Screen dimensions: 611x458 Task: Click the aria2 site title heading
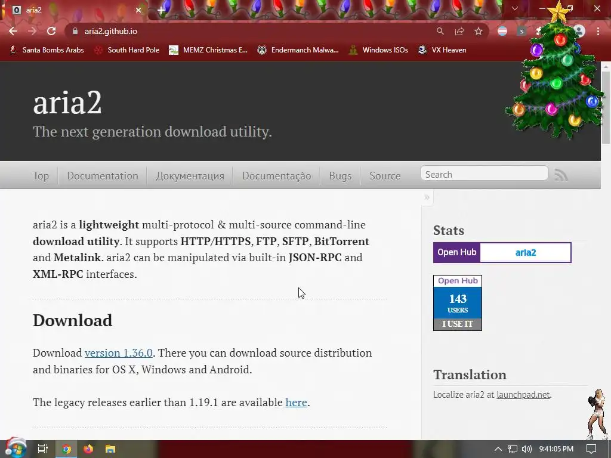click(67, 103)
